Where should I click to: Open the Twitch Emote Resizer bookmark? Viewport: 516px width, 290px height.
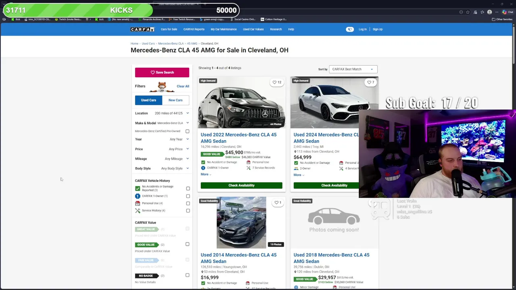pyautogui.click(x=67, y=19)
